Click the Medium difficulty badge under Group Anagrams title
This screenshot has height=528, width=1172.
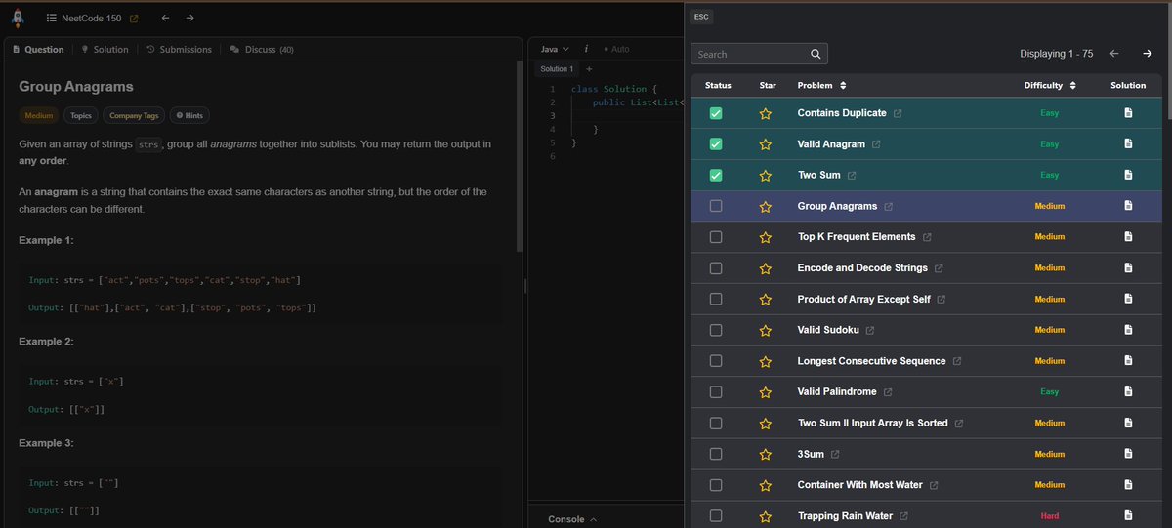[39, 115]
